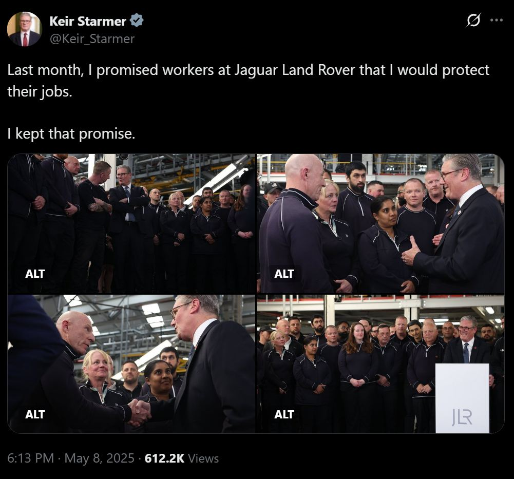
Task: Click the tweet text about Jaguar Land Rover
Action: click(x=248, y=81)
